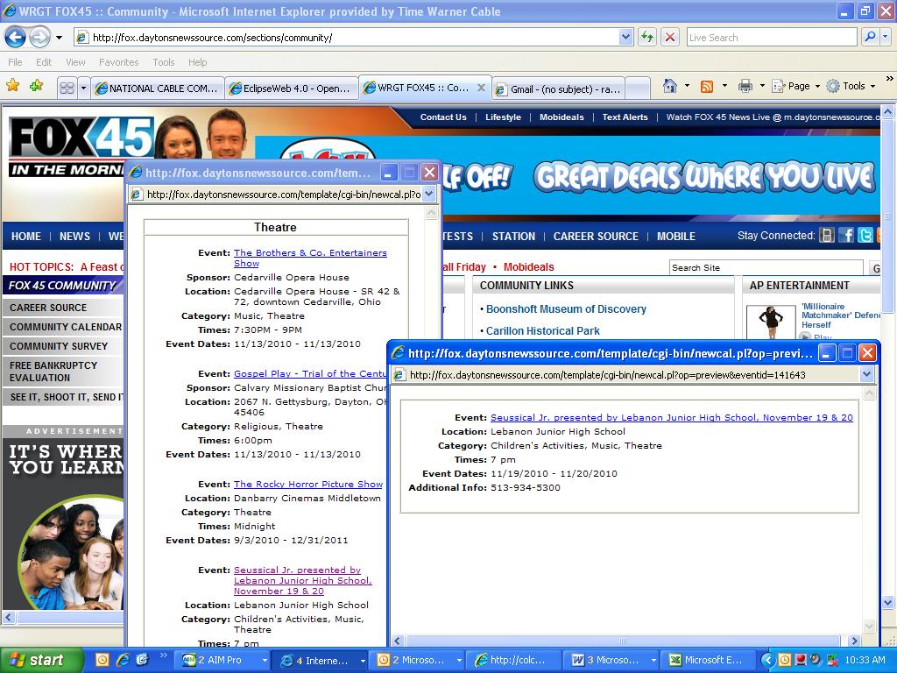Switch to EclipseWeb 4.0 tab
The height and width of the screenshot is (673, 897).
coord(291,89)
